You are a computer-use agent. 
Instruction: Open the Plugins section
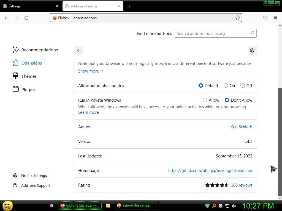coord(24,89)
